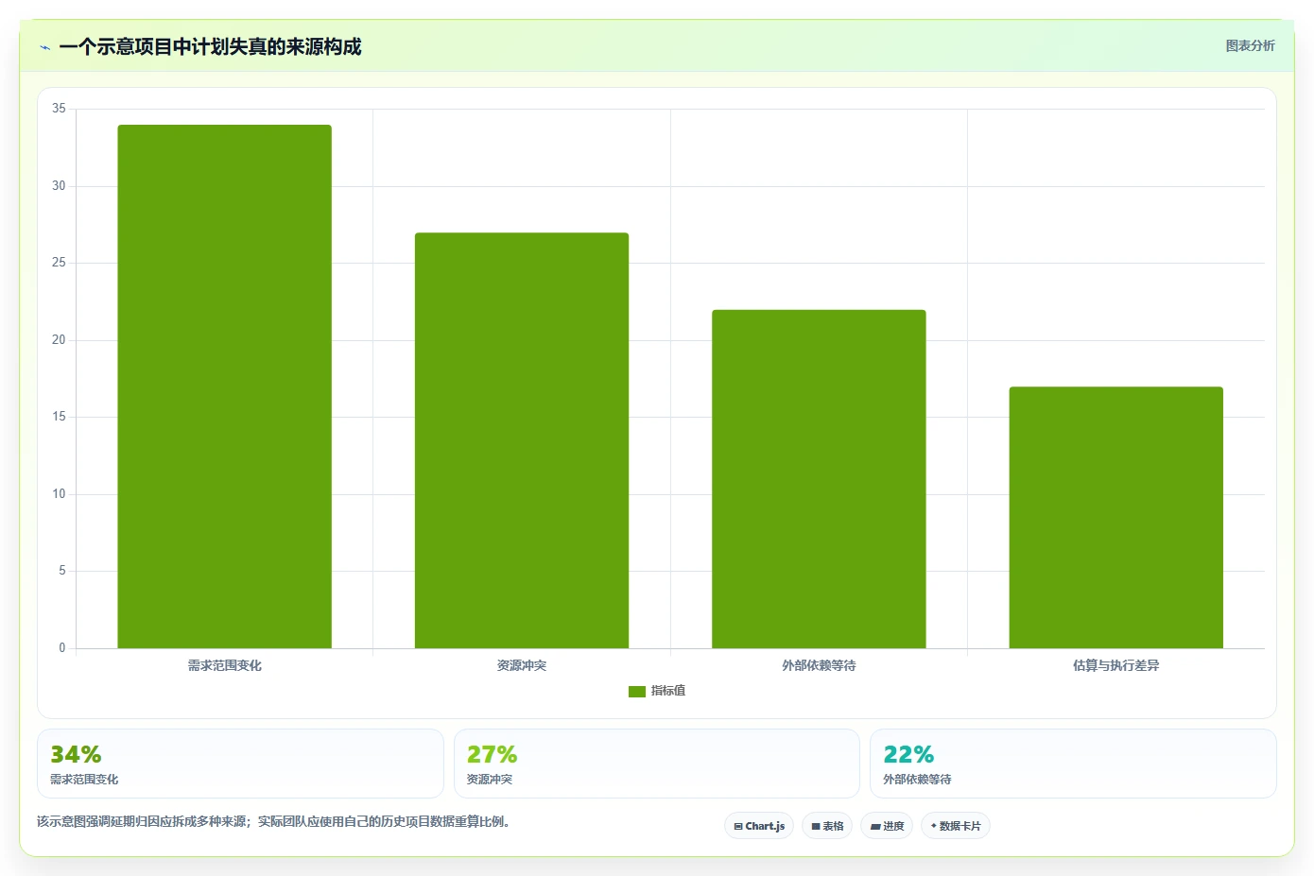Toggle the 指标值 legend color swatch
This screenshot has width=1314, height=876.
pyautogui.click(x=636, y=692)
